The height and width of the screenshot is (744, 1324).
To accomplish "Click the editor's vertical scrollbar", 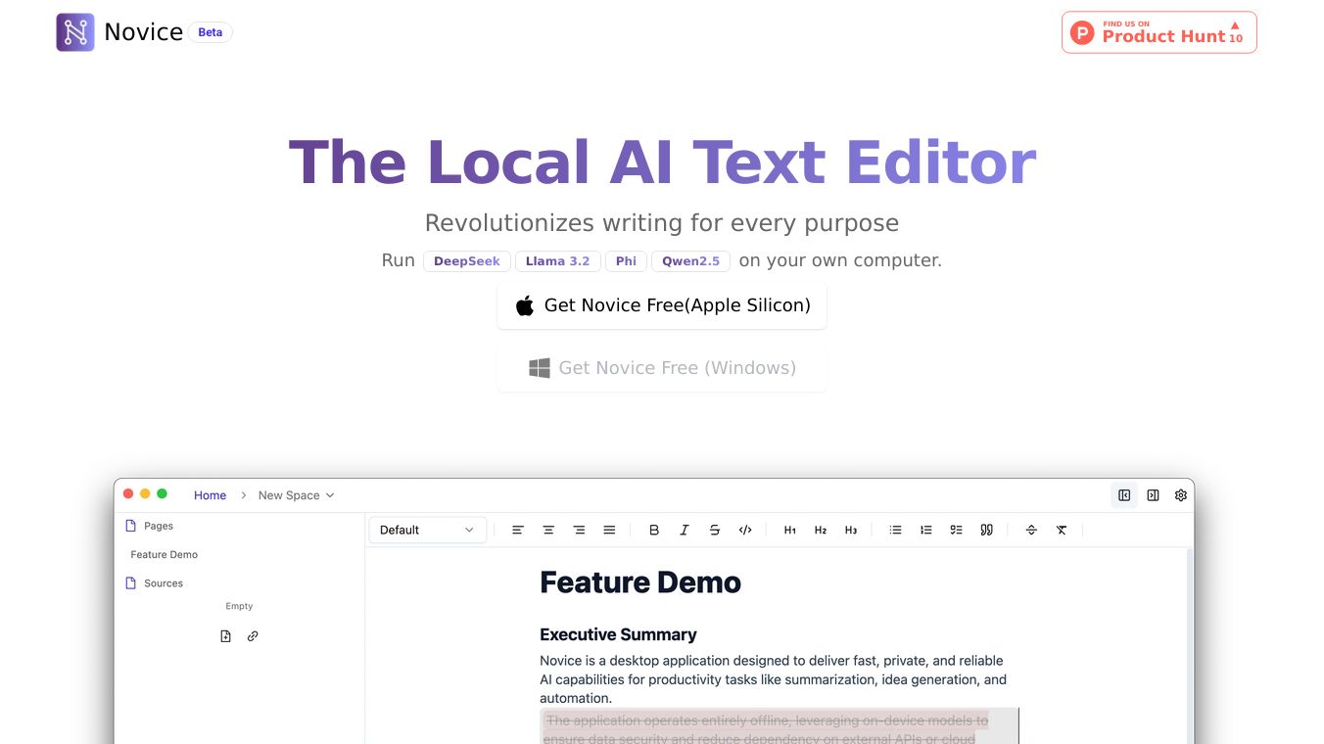I will 1190,646.
